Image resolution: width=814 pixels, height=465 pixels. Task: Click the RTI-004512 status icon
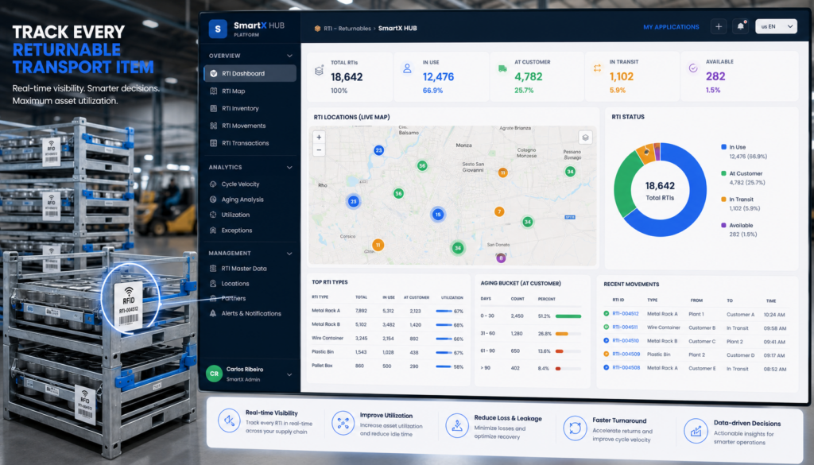(606, 314)
